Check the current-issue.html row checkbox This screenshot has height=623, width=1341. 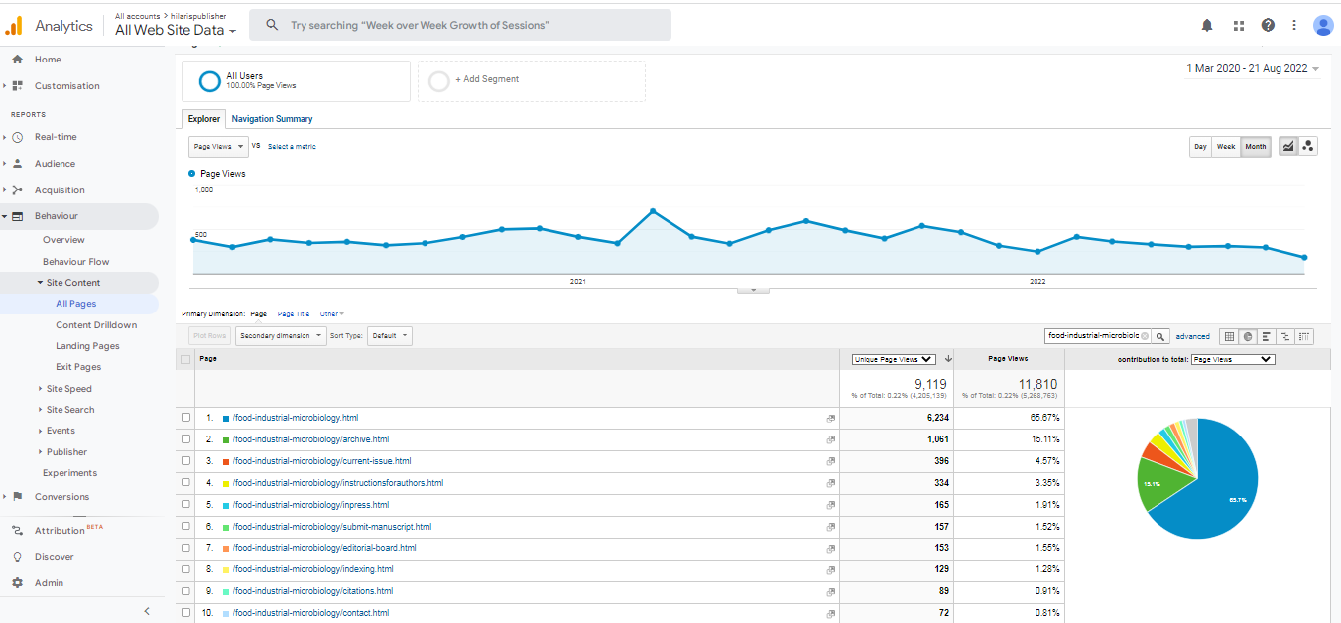pyautogui.click(x=185, y=461)
